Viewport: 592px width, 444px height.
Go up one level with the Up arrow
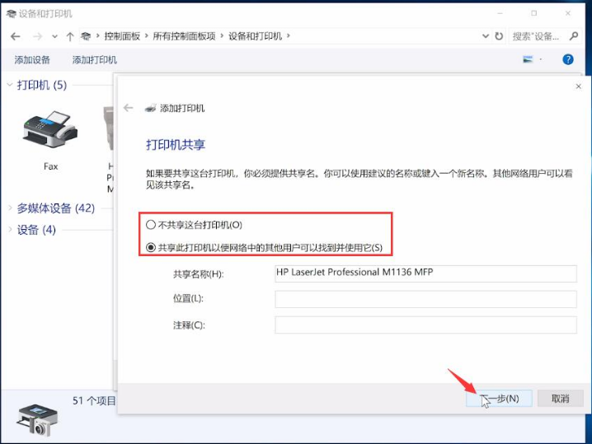[x=70, y=36]
